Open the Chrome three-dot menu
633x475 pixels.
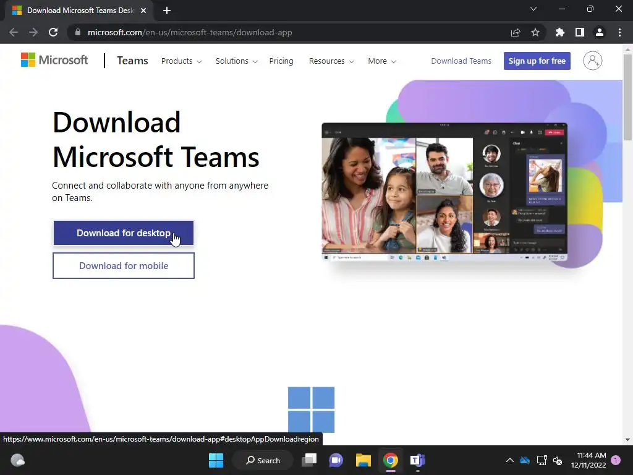[x=619, y=32]
